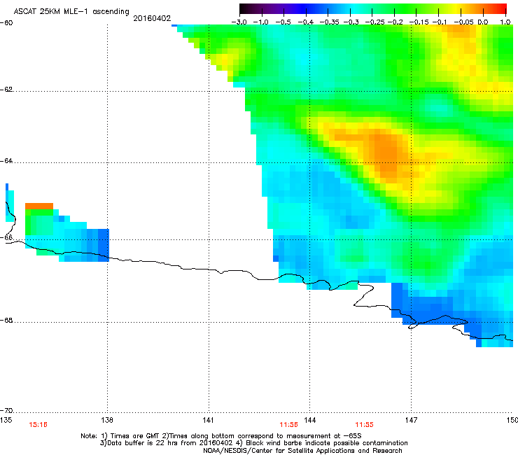Image resolution: width=518 pixels, height=455 pixels.
Task: Click the '-0.1' color scale label
Action: [x=440, y=22]
